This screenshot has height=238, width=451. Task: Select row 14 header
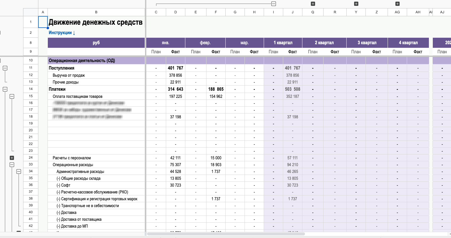[31, 89]
